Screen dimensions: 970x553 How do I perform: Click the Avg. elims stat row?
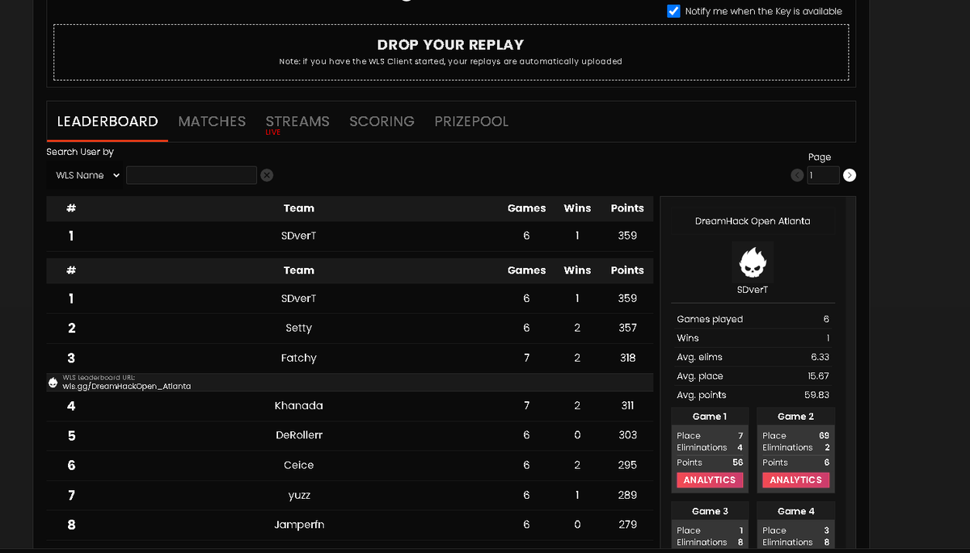[x=753, y=357]
